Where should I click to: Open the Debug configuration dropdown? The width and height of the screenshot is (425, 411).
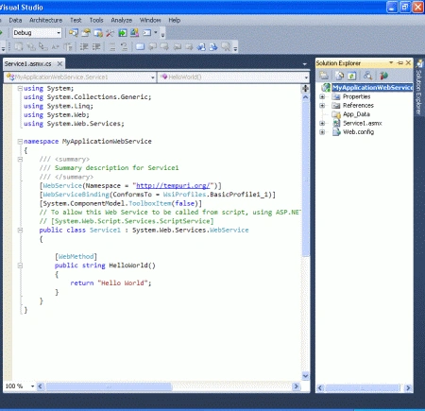(x=37, y=33)
